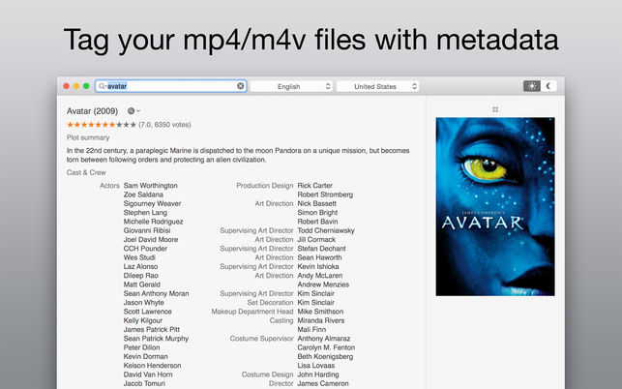This screenshot has height=389, width=622.
Task: Switch to dark mode moon icon
Action: [548, 86]
